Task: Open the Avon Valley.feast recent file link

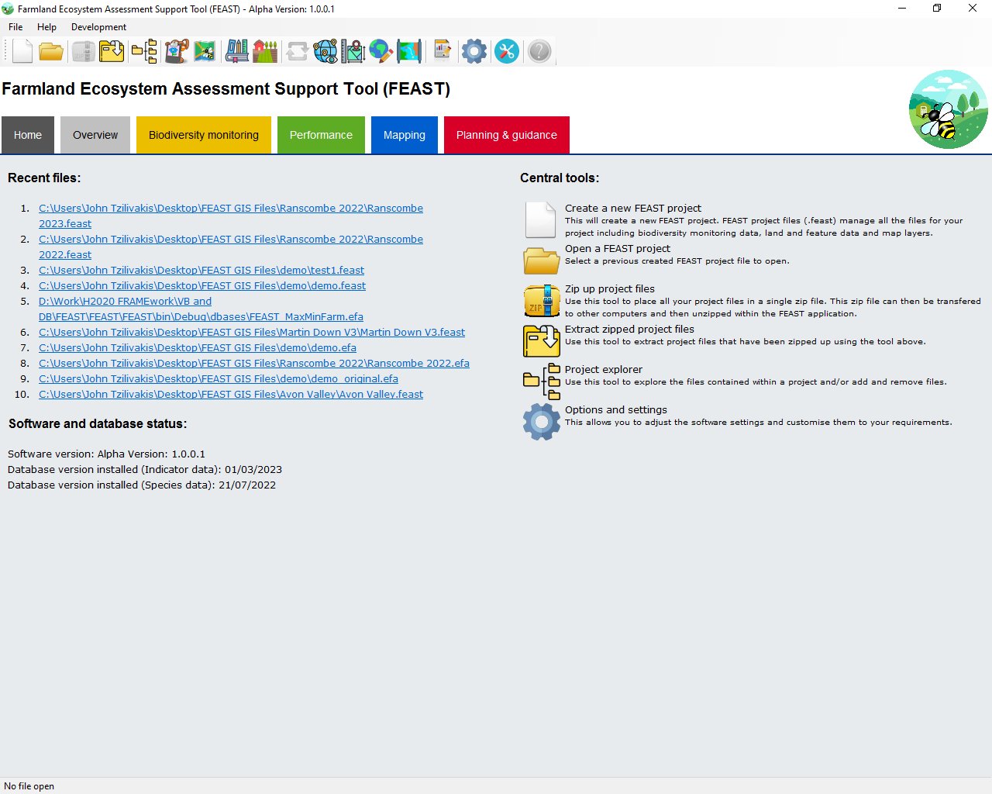Action: [231, 394]
